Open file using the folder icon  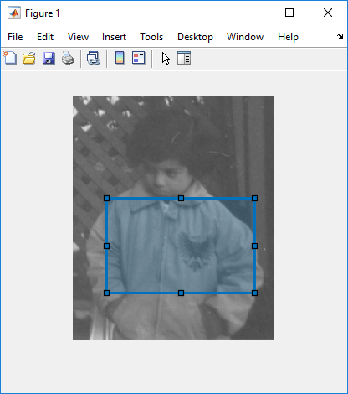pyautogui.click(x=29, y=58)
